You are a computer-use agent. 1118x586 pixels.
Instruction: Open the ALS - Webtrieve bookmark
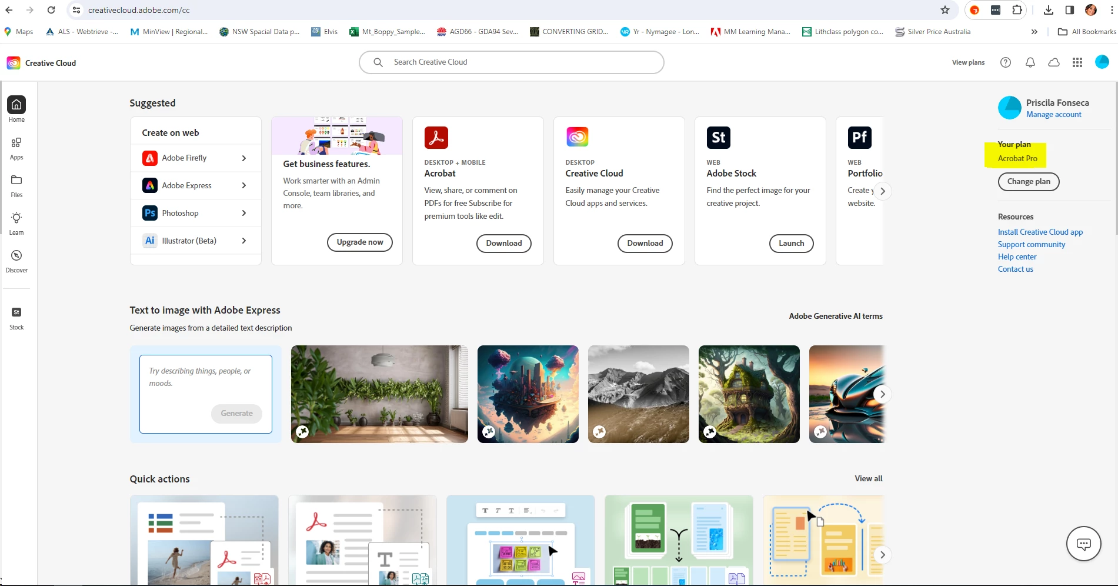pyautogui.click(x=82, y=32)
